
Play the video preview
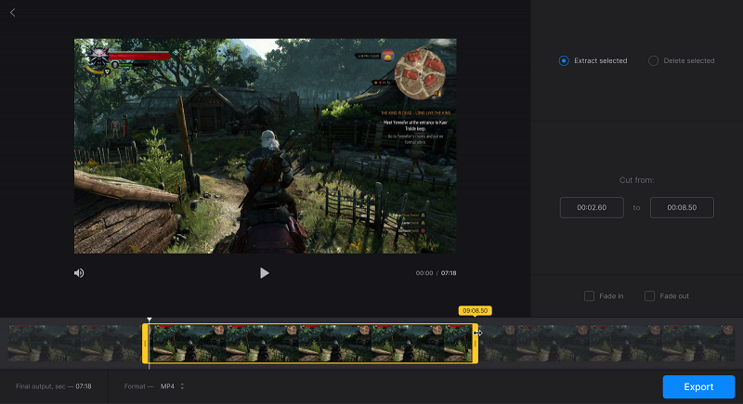(265, 273)
